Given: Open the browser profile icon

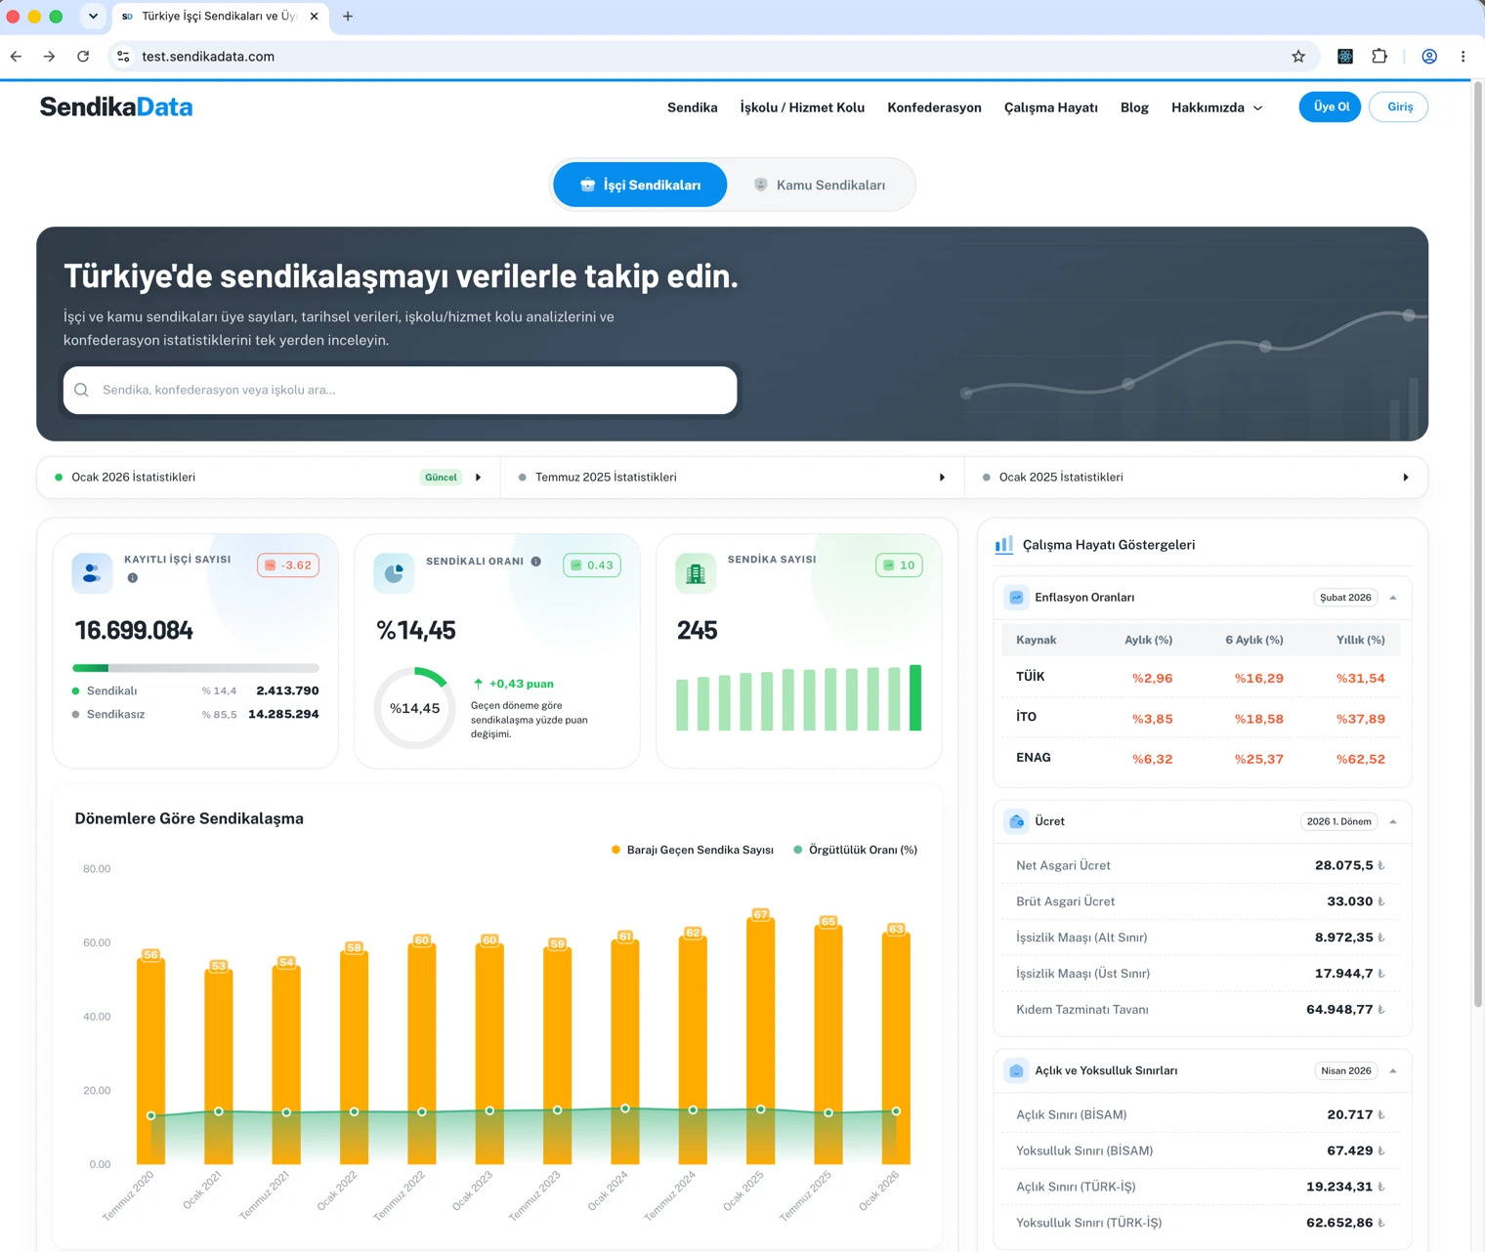Looking at the screenshot, I should pyautogui.click(x=1429, y=57).
